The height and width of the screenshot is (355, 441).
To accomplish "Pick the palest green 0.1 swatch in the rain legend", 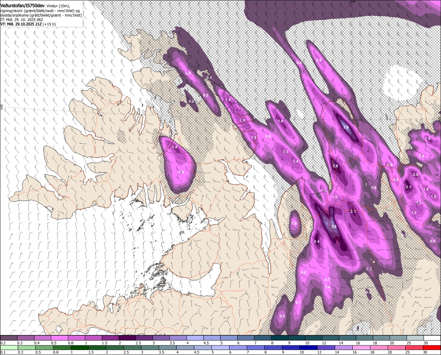I will [x=9, y=347].
